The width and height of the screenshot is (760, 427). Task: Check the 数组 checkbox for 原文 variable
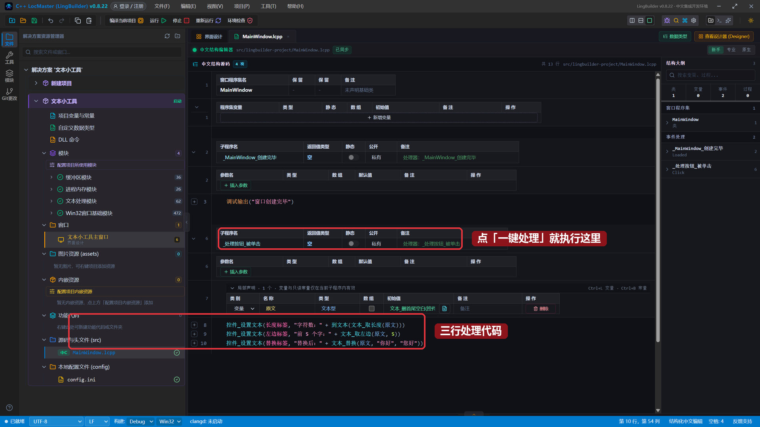click(x=371, y=308)
